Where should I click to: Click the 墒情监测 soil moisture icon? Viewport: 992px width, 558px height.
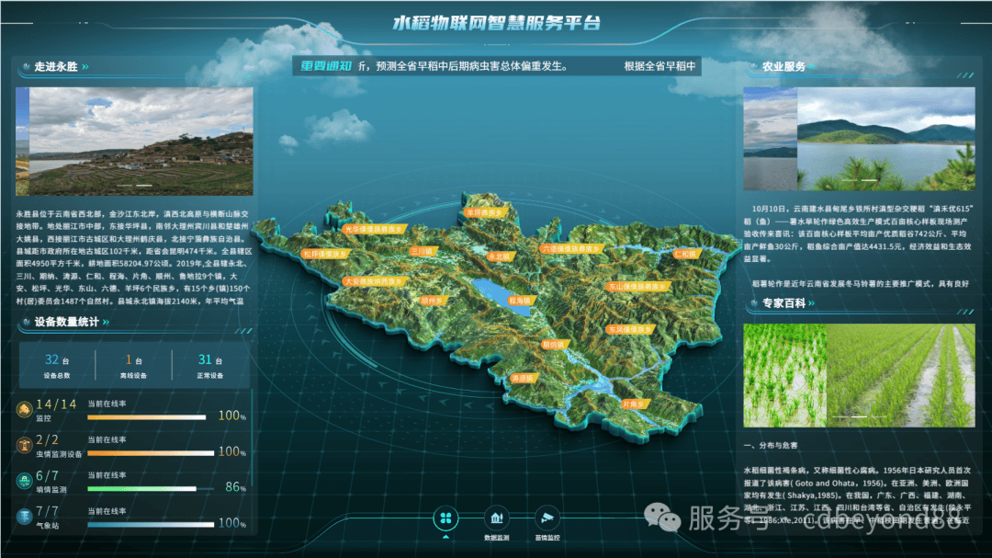click(23, 480)
